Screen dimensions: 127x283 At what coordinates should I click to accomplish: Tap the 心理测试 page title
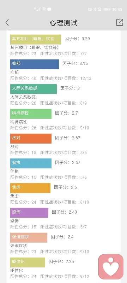click(x=64, y=23)
